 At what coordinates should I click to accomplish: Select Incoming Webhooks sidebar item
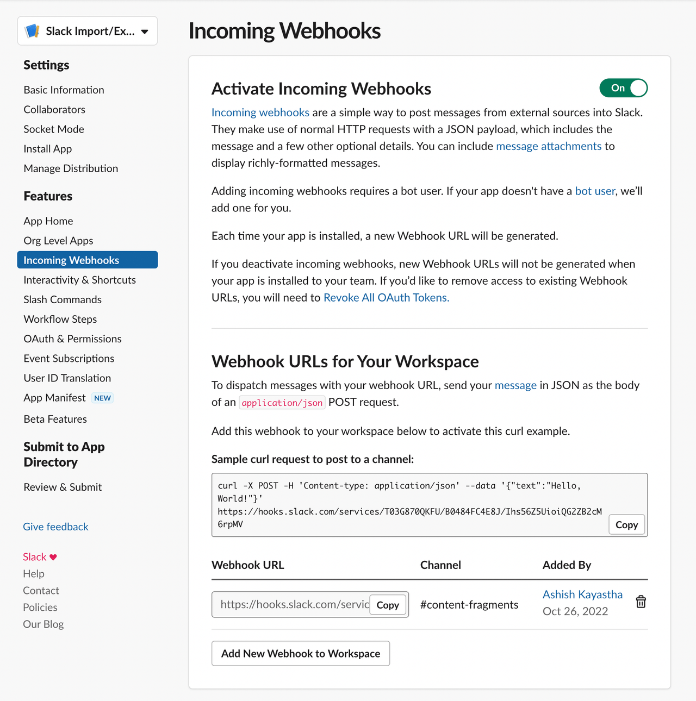(x=88, y=260)
